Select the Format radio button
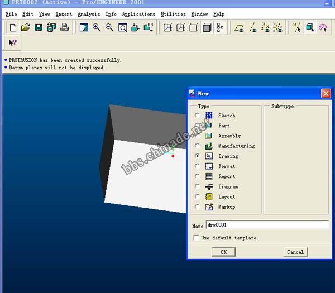Viewport: 335px width, 293px height. pyautogui.click(x=197, y=166)
